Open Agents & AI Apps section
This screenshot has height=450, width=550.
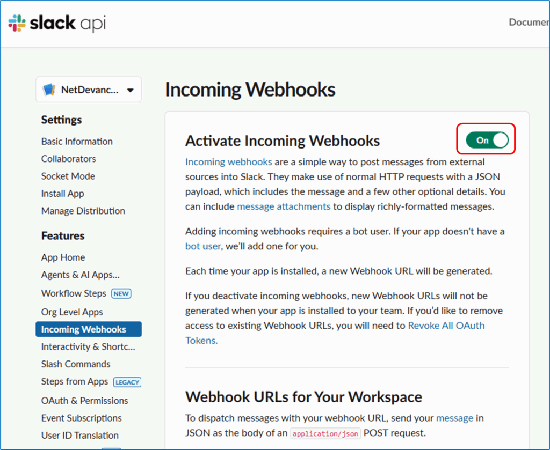click(x=80, y=275)
